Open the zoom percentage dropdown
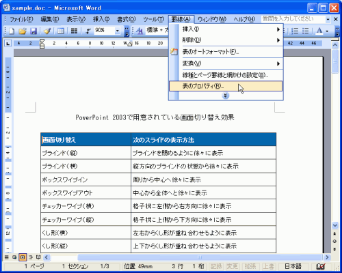 coord(118,31)
